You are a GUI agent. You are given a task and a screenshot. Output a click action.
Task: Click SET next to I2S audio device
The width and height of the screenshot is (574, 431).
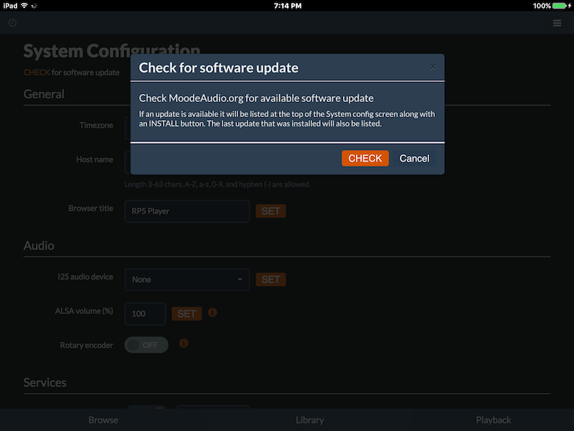click(271, 279)
